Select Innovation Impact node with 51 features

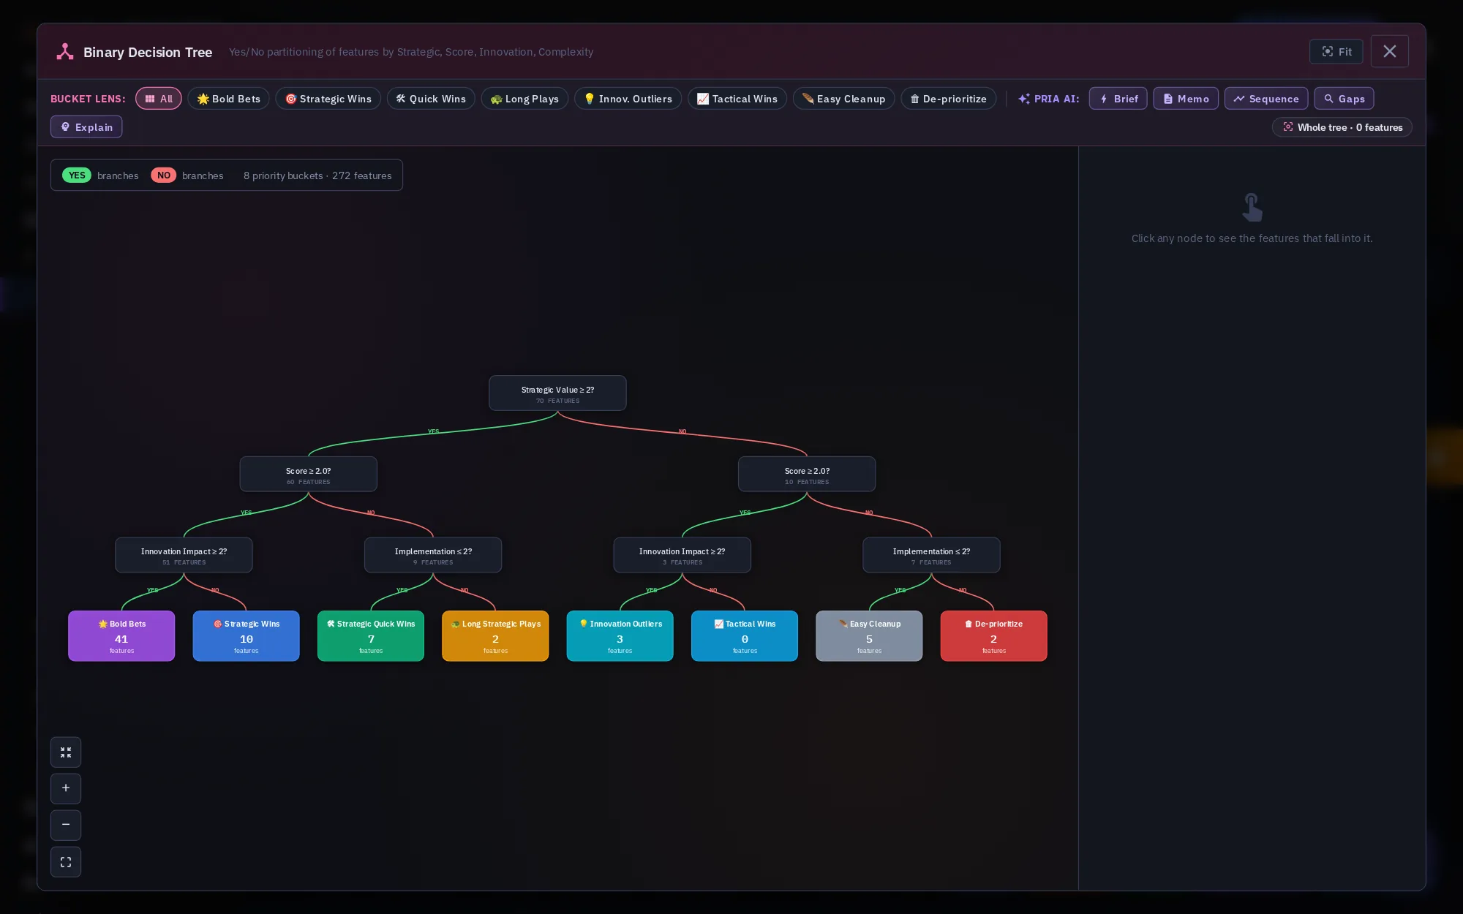pos(184,555)
